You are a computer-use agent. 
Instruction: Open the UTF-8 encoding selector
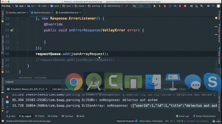click(x=181, y=121)
